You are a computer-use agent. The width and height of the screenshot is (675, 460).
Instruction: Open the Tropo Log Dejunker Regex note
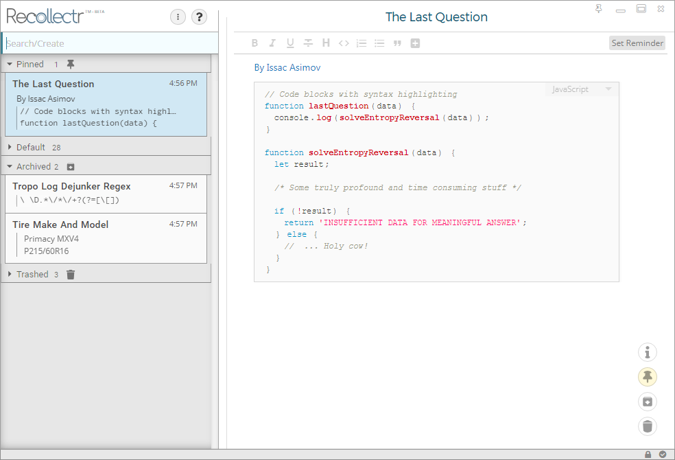106,194
